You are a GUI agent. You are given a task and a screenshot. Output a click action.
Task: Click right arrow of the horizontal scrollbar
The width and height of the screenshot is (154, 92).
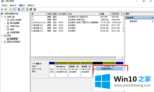click(122, 57)
